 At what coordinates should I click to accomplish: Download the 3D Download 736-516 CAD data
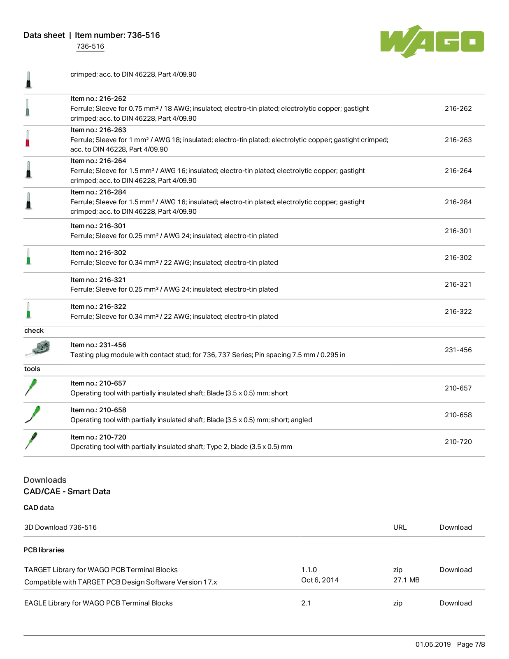456,527
